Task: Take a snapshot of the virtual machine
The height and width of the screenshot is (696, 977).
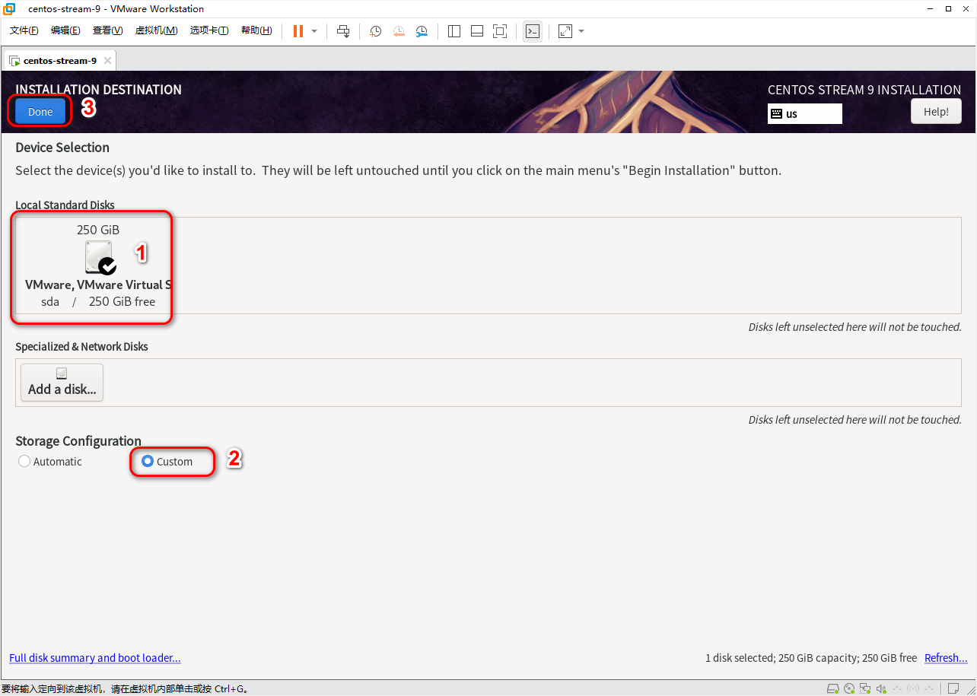Action: pyautogui.click(x=376, y=31)
